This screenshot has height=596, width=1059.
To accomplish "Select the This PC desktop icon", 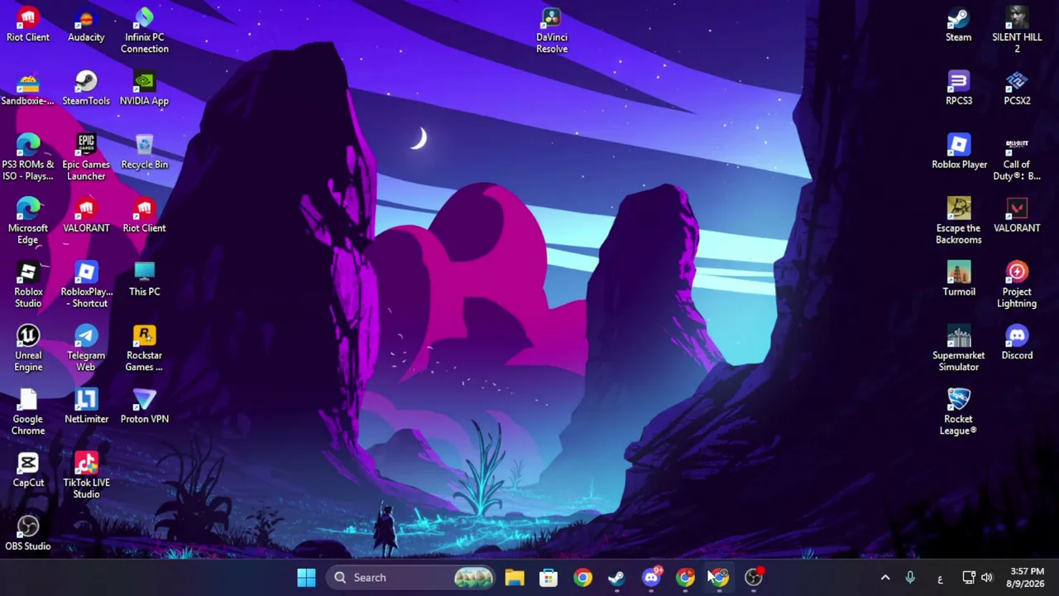I will tap(144, 280).
